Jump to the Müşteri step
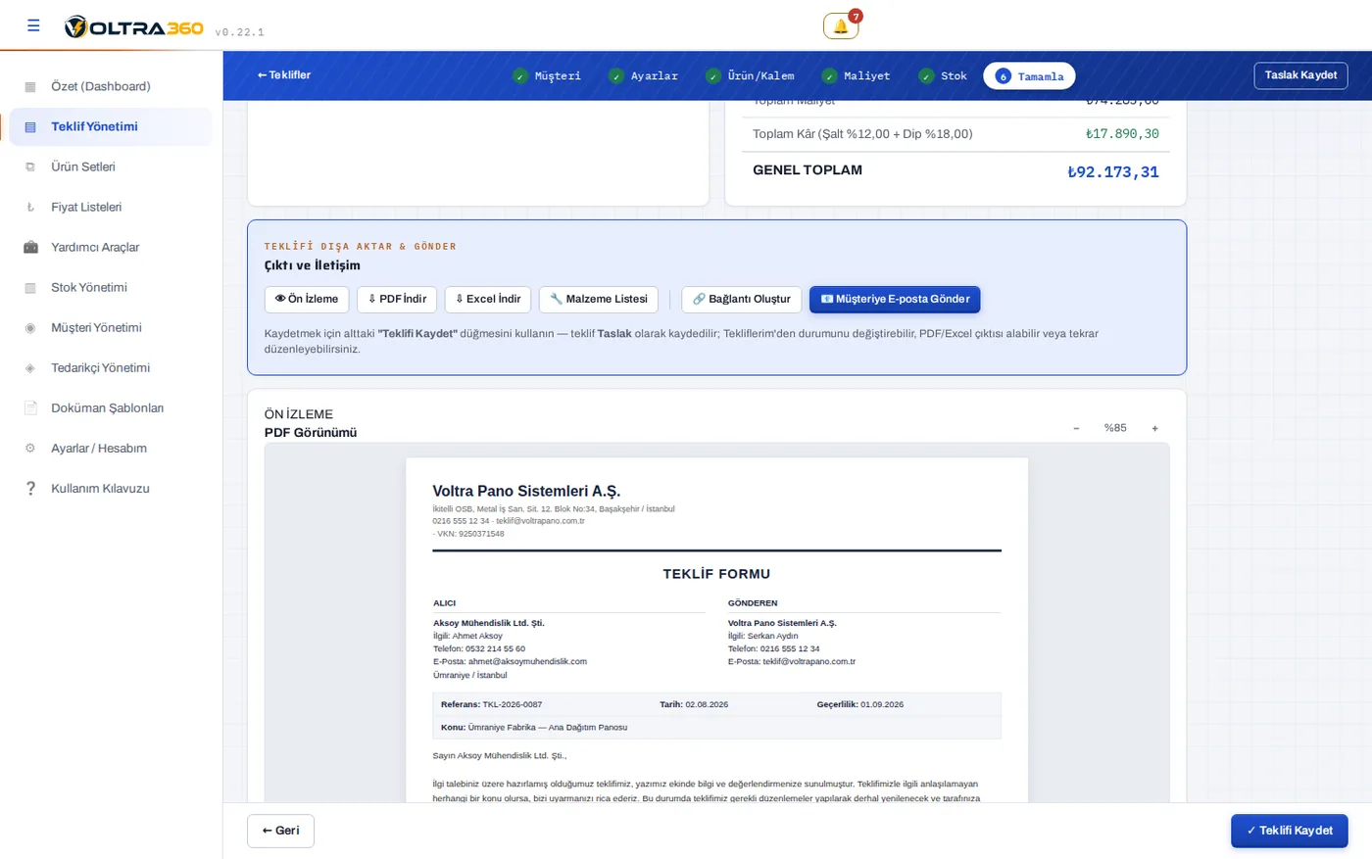Image resolution: width=1372 pixels, height=859 pixels. [547, 75]
